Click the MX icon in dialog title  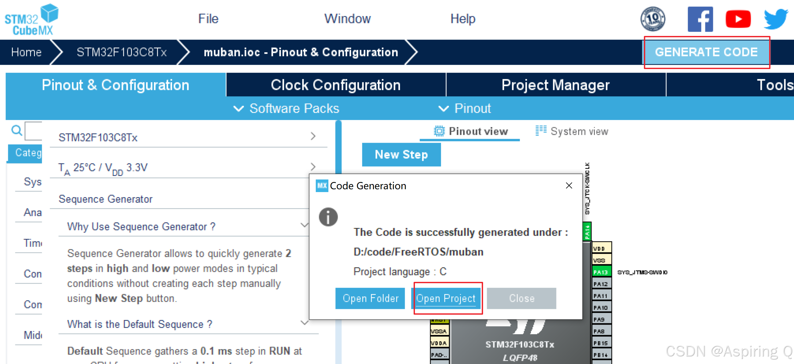322,185
